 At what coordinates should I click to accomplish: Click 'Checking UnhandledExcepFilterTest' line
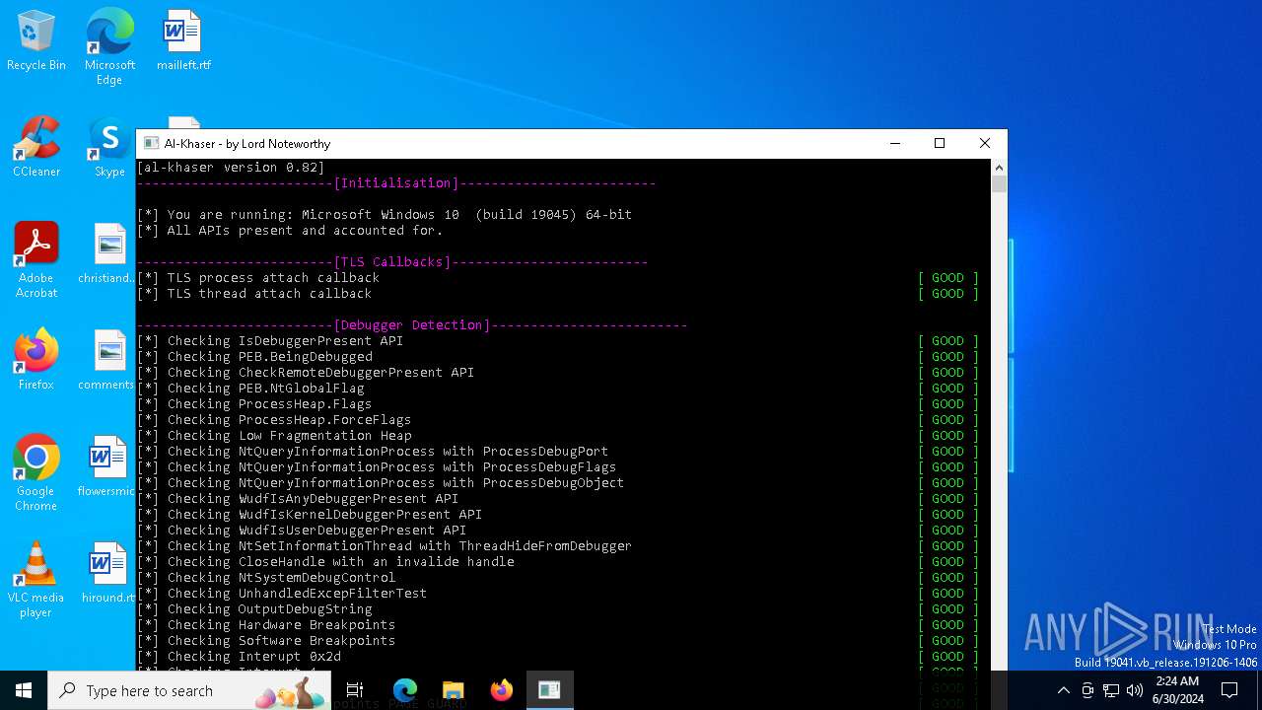coord(282,594)
